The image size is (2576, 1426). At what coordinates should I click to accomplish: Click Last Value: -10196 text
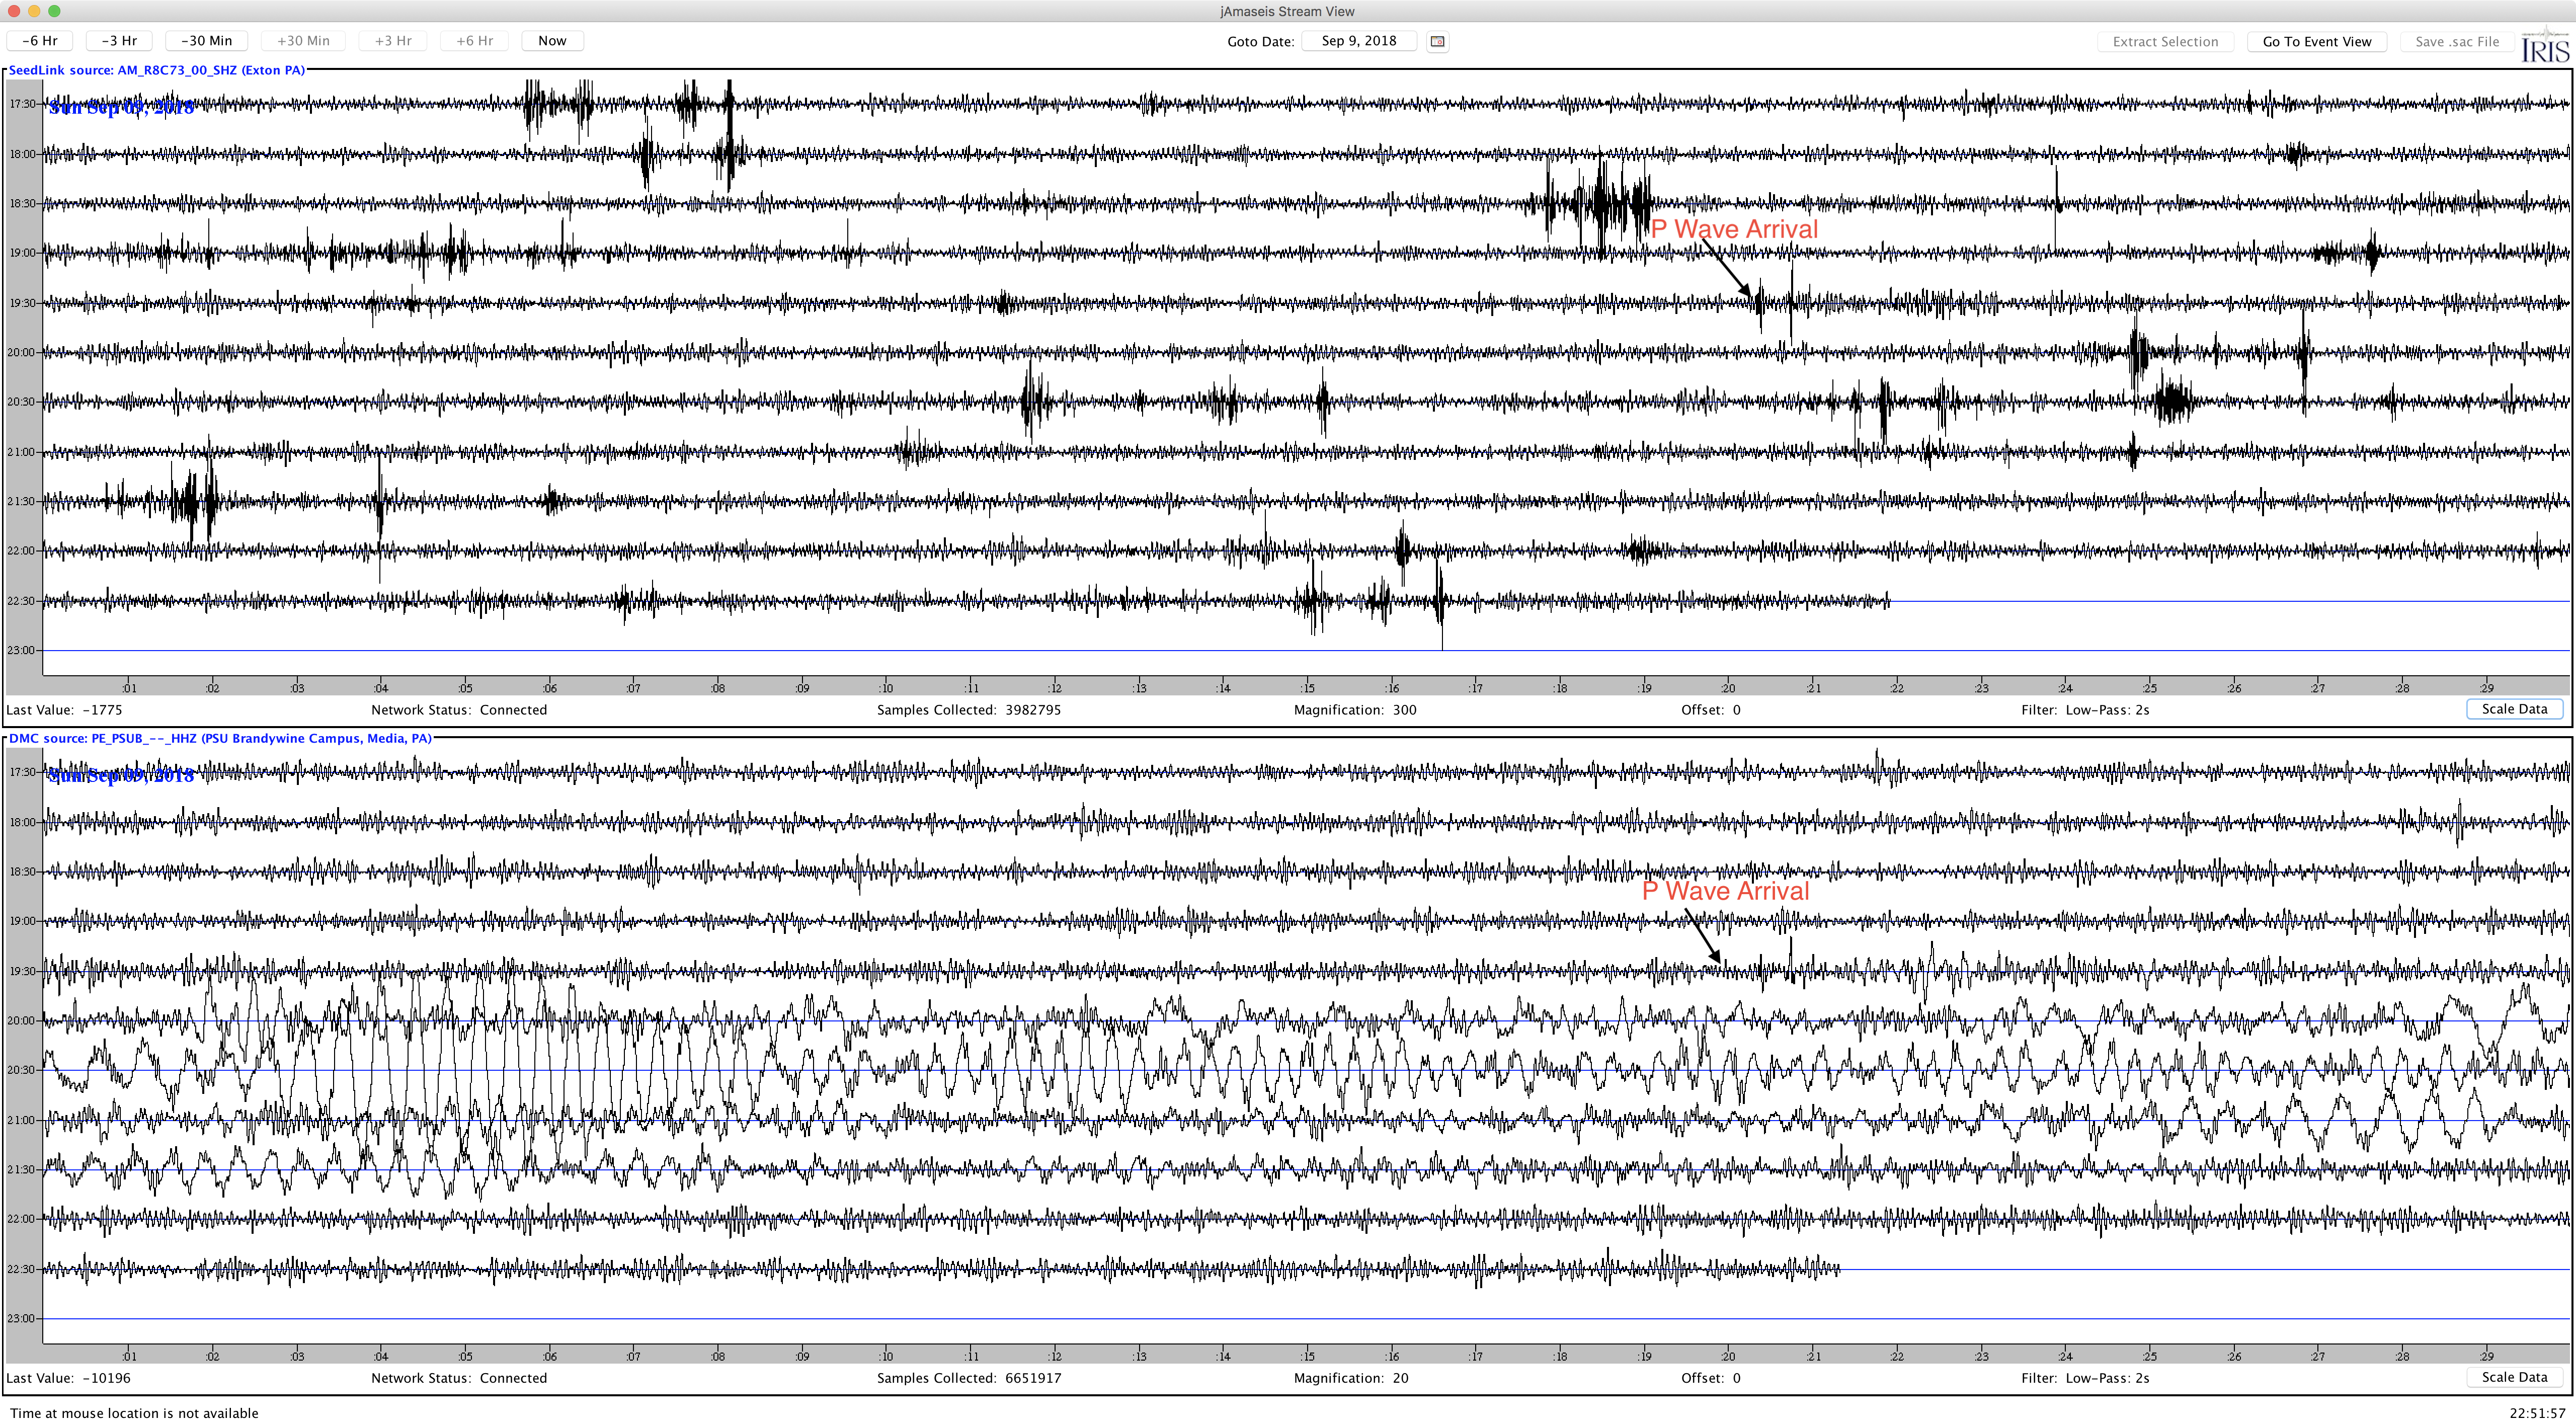[68, 1378]
